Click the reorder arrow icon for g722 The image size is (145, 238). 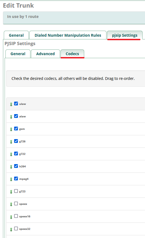point(11,154)
